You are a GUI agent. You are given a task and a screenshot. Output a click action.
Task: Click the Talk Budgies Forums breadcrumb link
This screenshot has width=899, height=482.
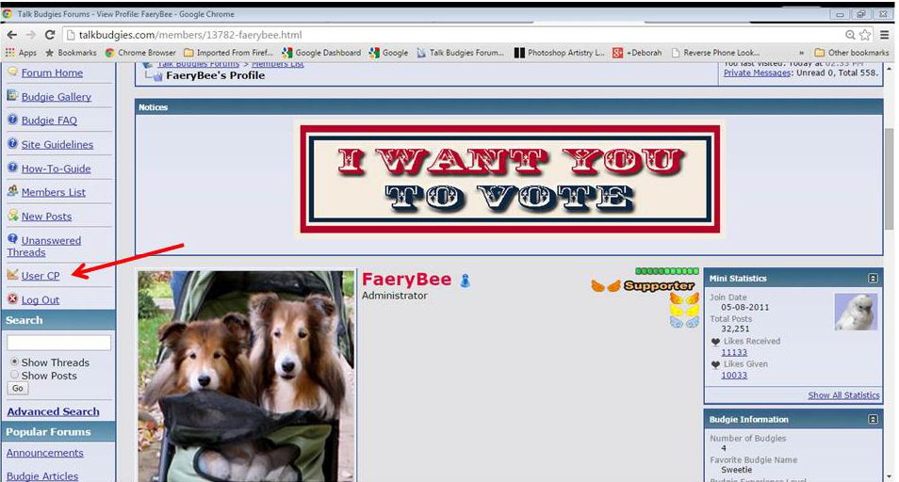click(x=199, y=64)
